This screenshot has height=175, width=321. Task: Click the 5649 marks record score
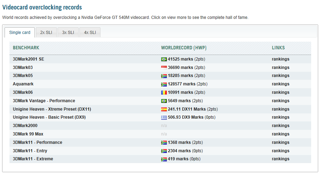click(x=179, y=100)
